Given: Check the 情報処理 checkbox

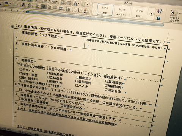Looking at the screenshot, I should [x=49, y=73].
